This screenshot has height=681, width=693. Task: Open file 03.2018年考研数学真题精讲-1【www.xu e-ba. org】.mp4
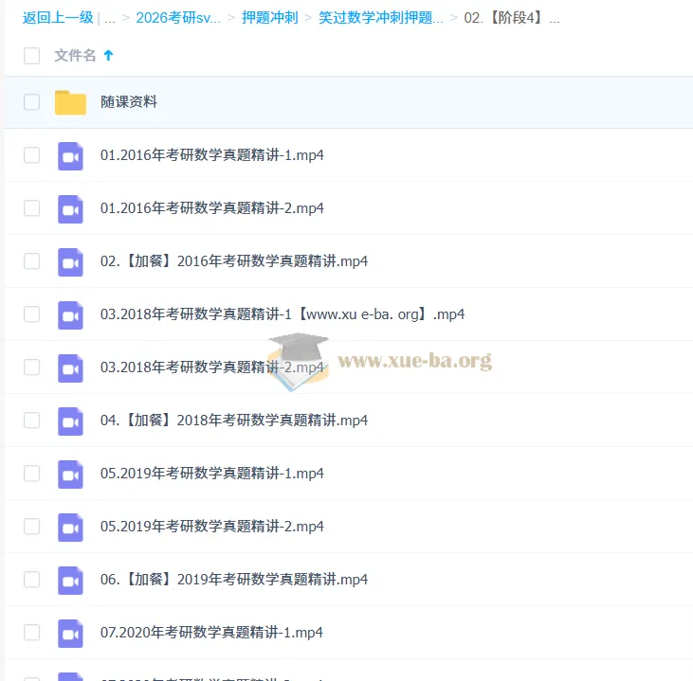[282, 314]
